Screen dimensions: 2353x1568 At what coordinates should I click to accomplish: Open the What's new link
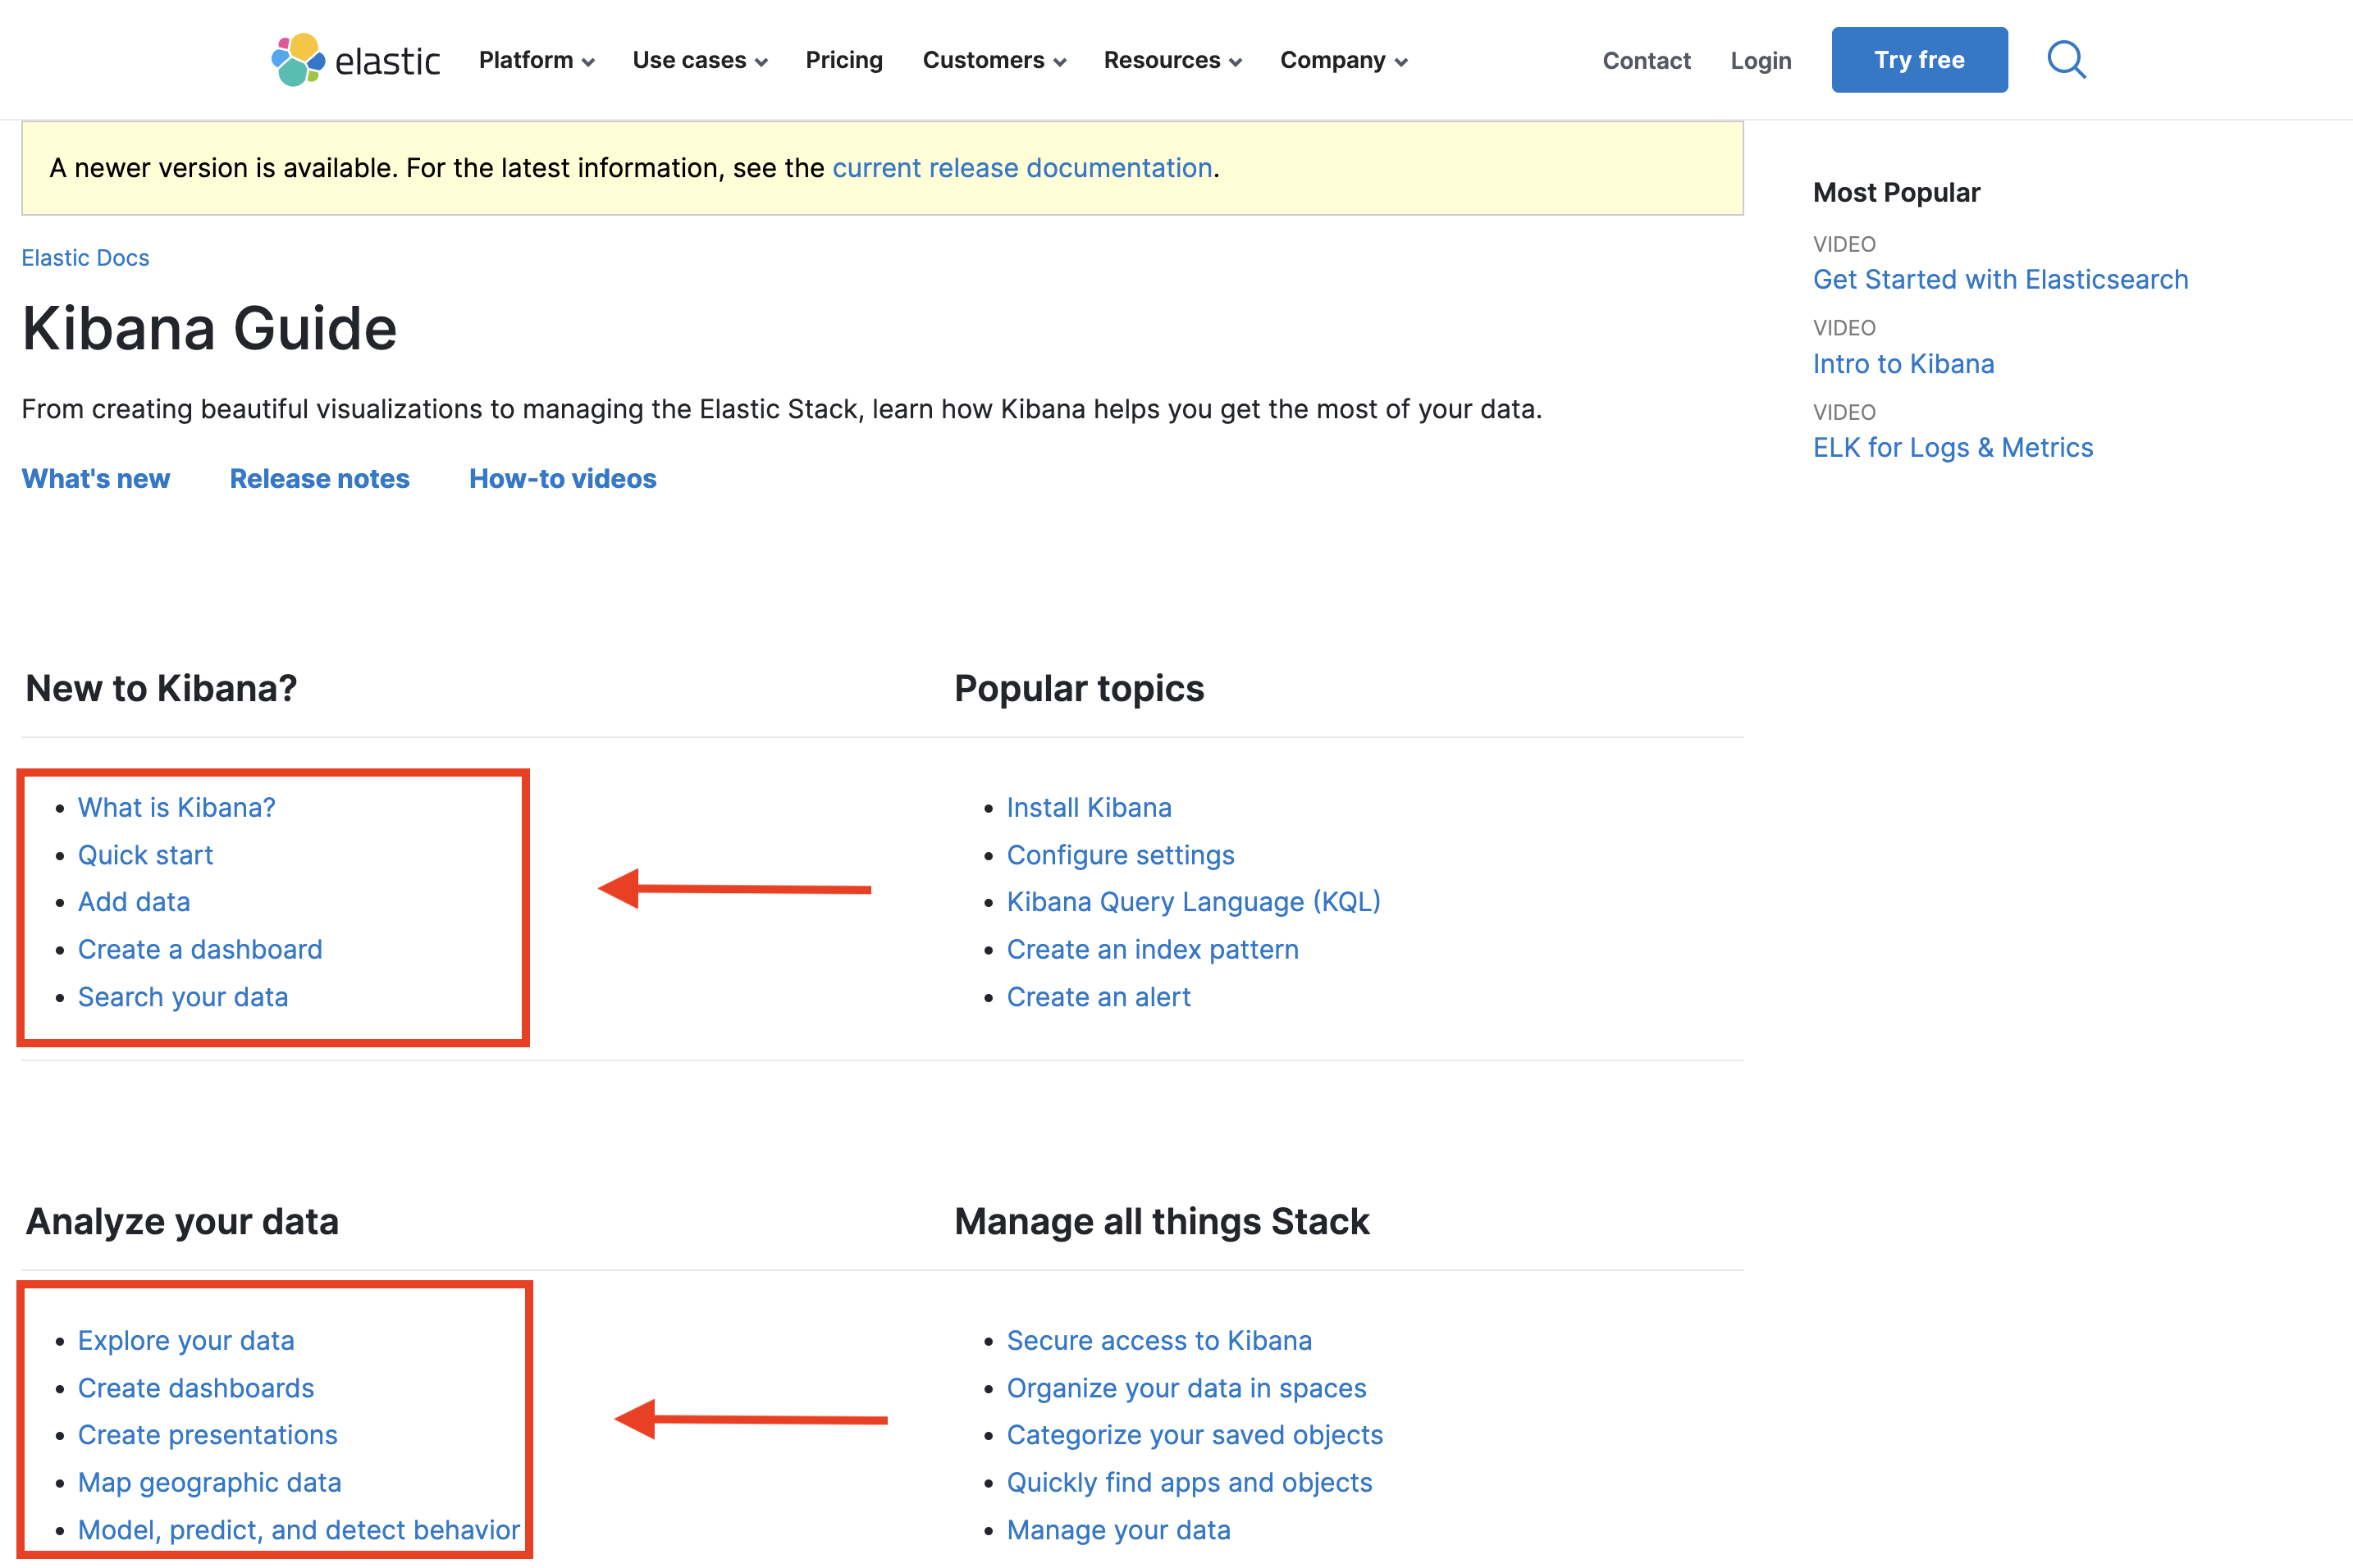(x=96, y=479)
